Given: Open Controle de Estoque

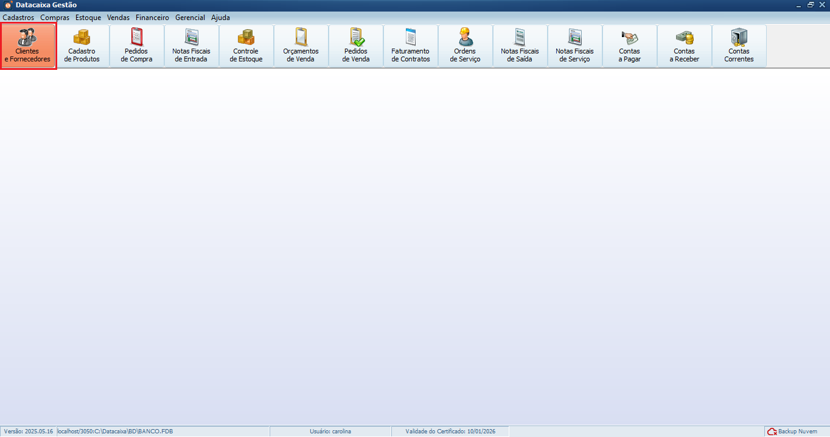Looking at the screenshot, I should tap(246, 46).
